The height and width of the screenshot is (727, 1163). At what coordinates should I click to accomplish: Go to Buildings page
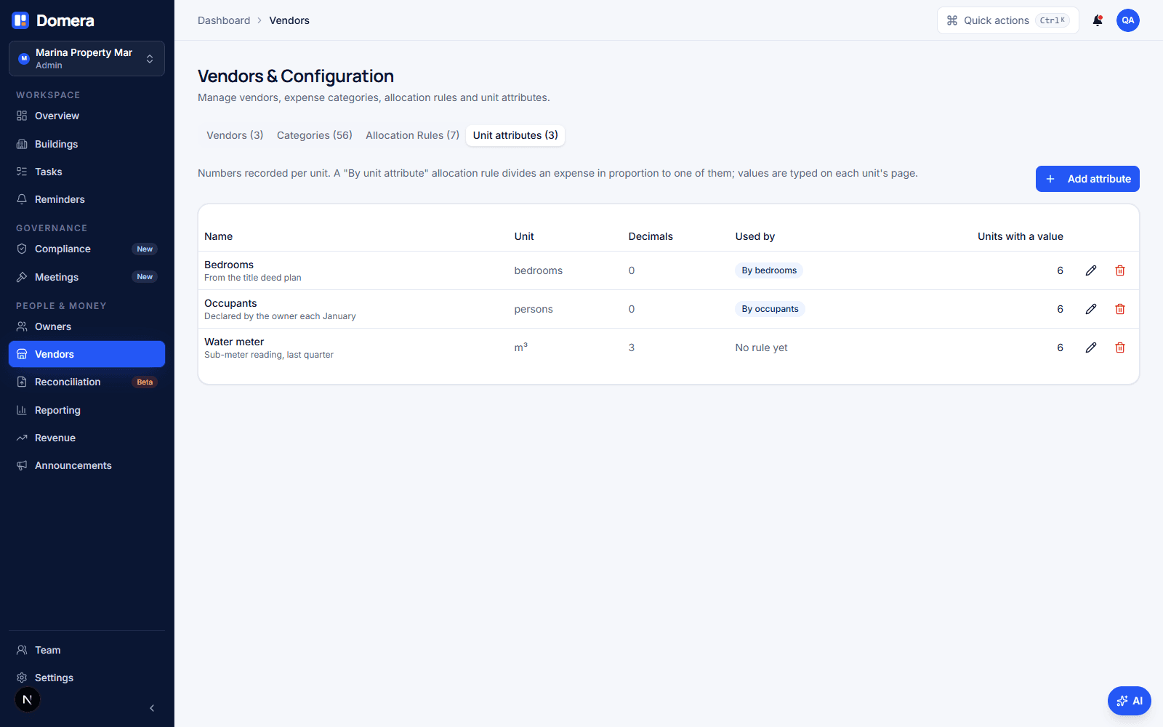pos(86,144)
